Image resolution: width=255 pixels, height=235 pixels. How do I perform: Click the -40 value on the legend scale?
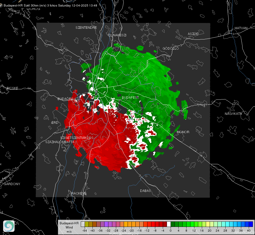click(x=92, y=231)
